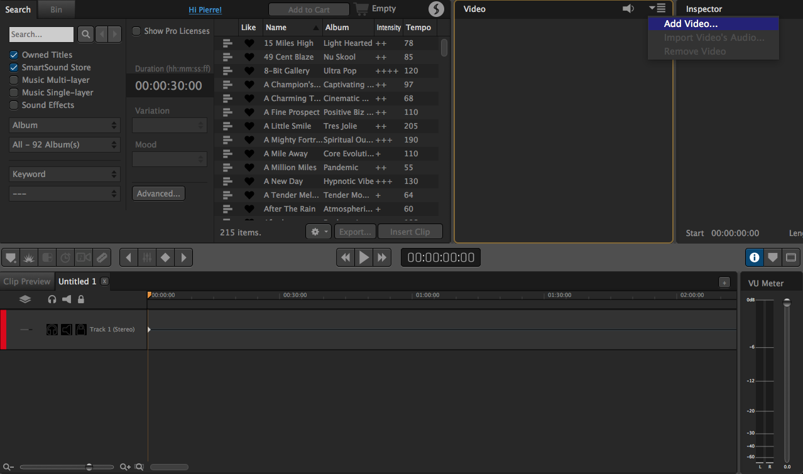The image size is (803, 474).
Task: Check the Sound Effects checkbox
Action: [x=14, y=105]
